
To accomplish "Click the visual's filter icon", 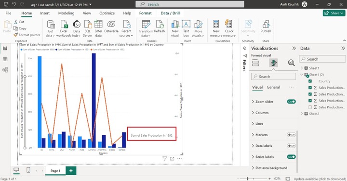I will (164, 158).
